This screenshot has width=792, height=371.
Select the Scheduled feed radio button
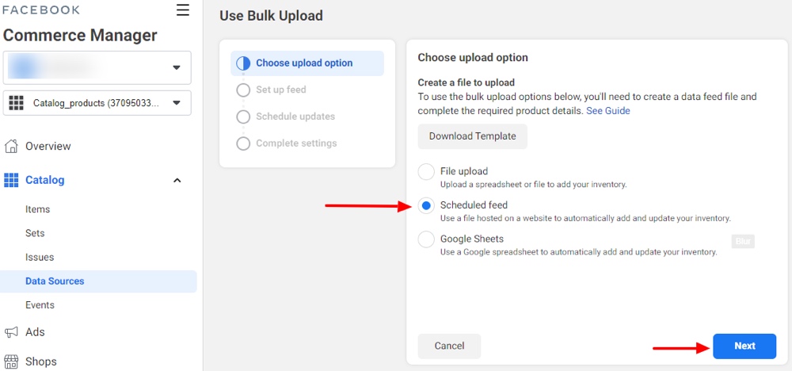pyautogui.click(x=426, y=206)
